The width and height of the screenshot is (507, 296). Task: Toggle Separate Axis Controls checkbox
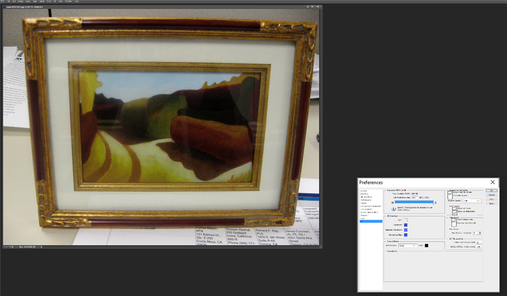(x=454, y=224)
